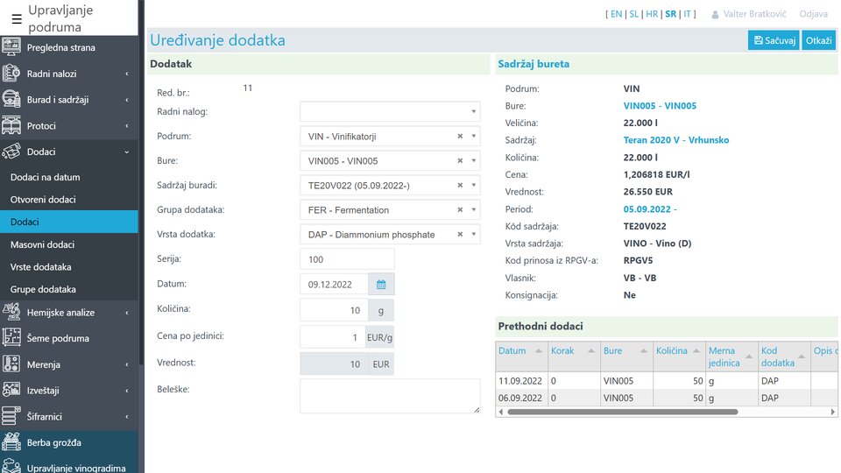Clear the Grupa dodataka selection
The image size is (841, 473).
(x=460, y=210)
